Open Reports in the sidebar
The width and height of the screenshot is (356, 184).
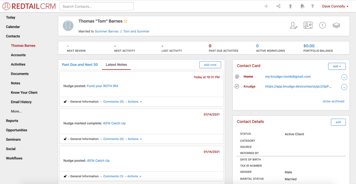click(12, 121)
